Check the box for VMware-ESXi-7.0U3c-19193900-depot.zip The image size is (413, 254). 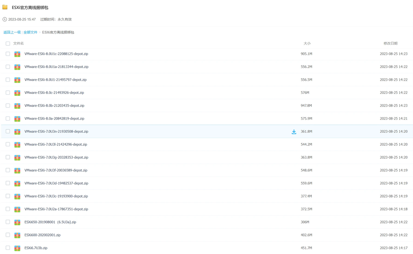click(8, 196)
